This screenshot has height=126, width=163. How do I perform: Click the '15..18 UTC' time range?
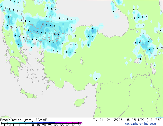pyautogui.click(x=135, y=120)
